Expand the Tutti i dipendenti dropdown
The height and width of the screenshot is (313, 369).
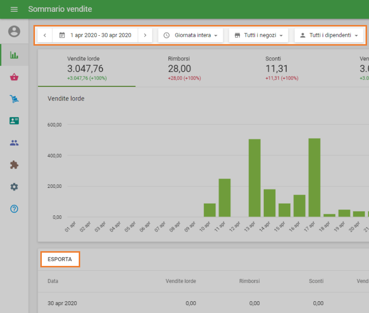pyautogui.click(x=329, y=35)
